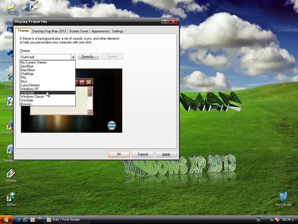Open the IDMan desktop shortcut
The height and width of the screenshot is (224, 298).
[x=11, y=199]
